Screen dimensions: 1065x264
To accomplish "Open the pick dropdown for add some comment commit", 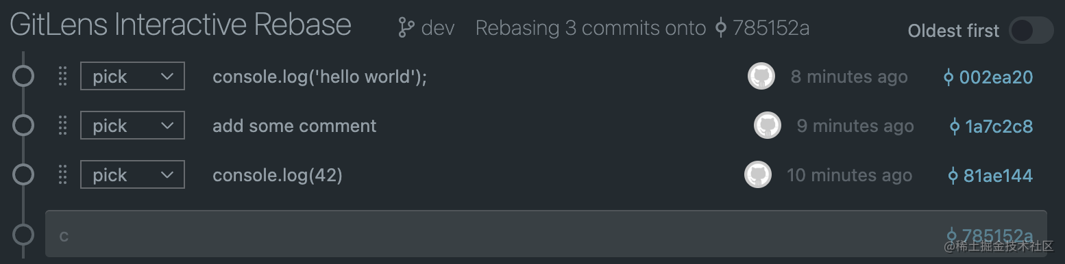I will click(132, 126).
